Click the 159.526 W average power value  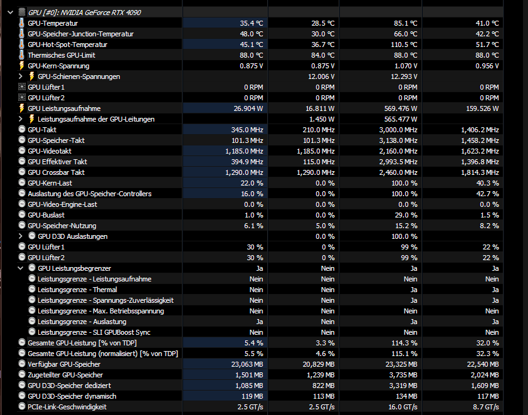[483, 108]
